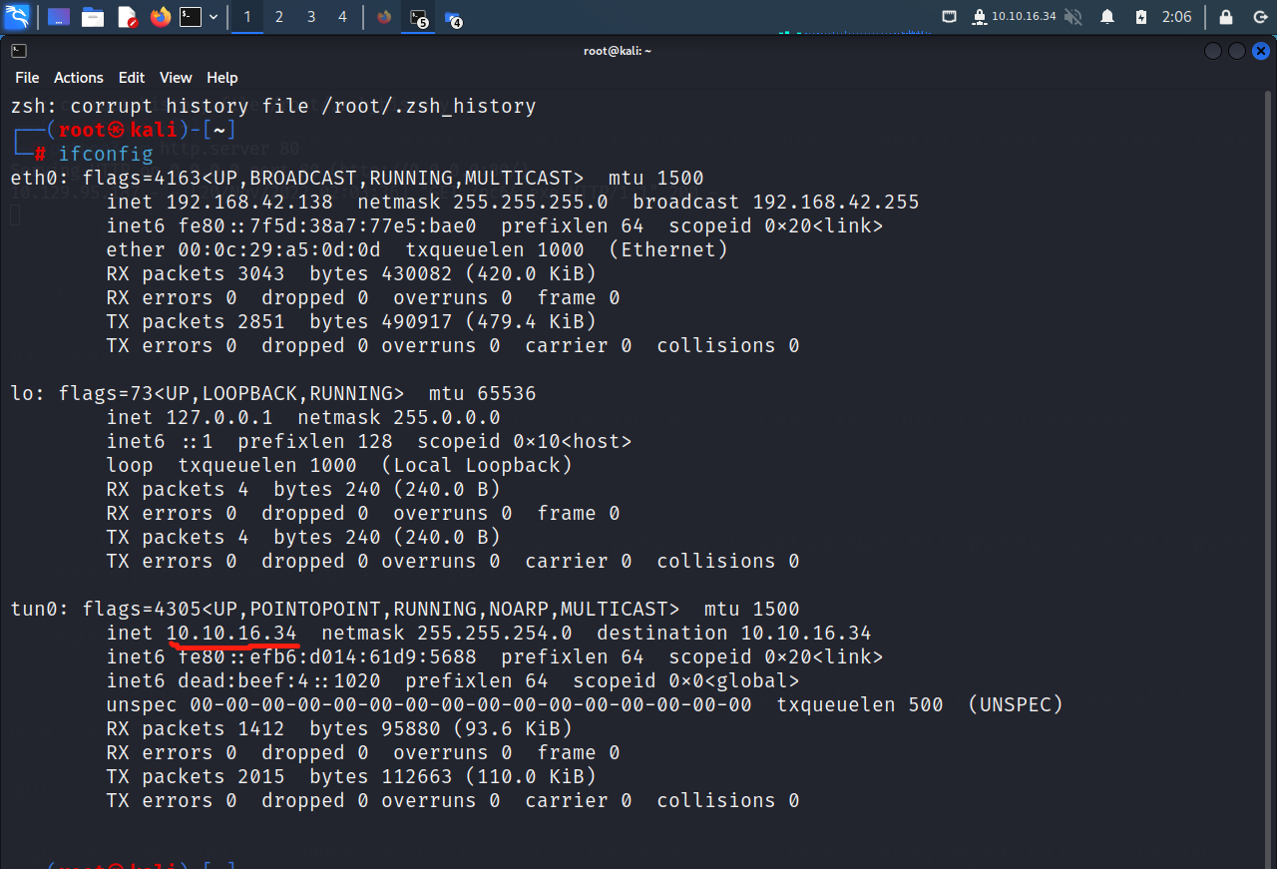Screen dimensions: 1277x869
Task: Select the running Firefox taskbar window
Action: 384,17
